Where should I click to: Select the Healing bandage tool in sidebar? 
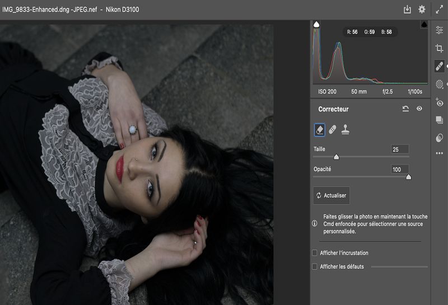(x=440, y=66)
